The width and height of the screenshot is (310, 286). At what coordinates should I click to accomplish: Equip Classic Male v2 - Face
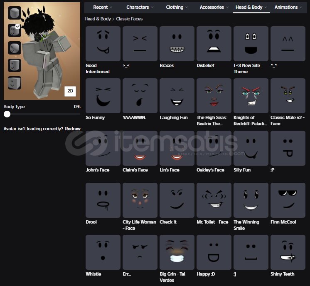click(288, 96)
